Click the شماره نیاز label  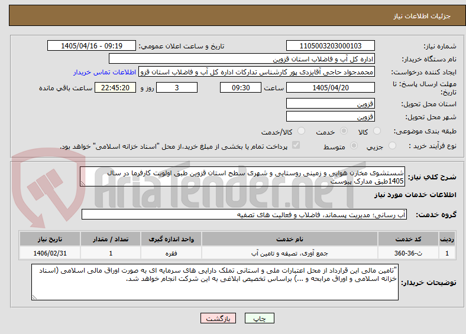click(439, 46)
